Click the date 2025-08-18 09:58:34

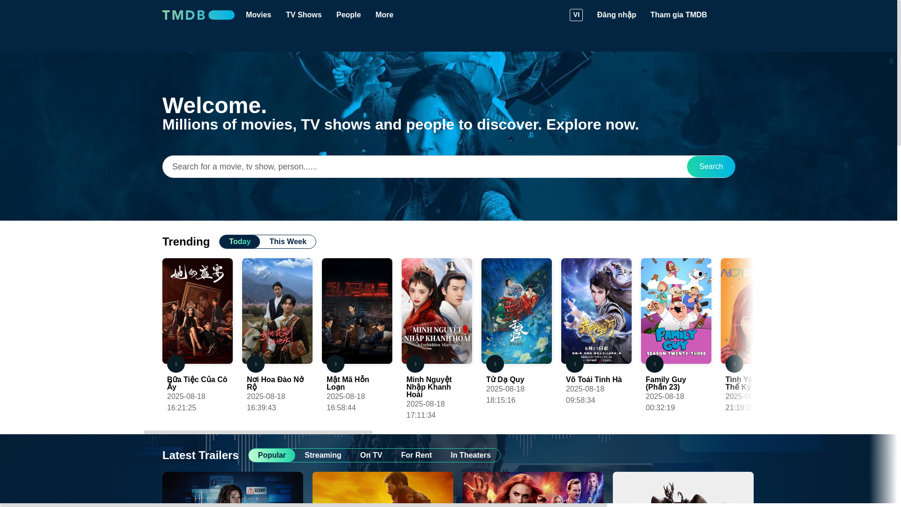coord(585,395)
